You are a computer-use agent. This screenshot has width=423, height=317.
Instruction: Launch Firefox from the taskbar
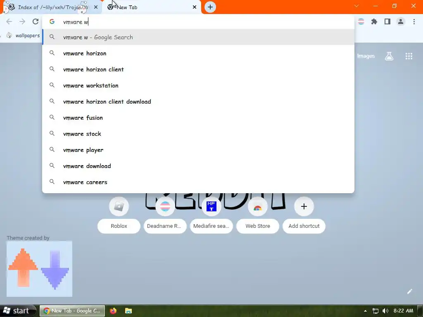pyautogui.click(x=113, y=311)
